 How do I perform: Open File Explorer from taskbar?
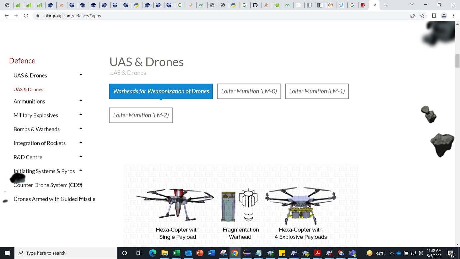[164, 253]
